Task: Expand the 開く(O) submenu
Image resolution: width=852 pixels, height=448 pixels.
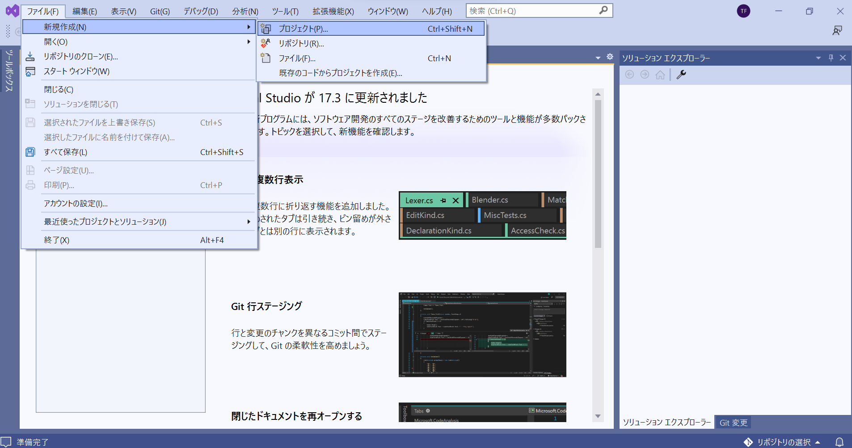Action: (x=249, y=42)
